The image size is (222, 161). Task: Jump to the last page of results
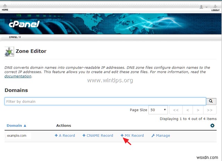[x=210, y=110]
